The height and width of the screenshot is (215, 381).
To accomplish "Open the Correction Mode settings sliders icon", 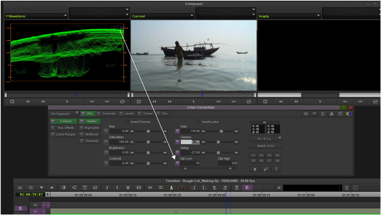I will tap(305, 114).
